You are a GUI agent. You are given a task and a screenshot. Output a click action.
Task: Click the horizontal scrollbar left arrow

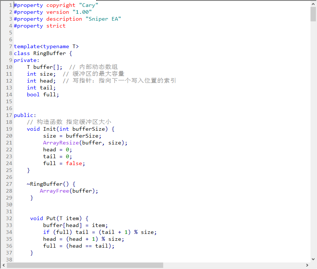[4, 265]
